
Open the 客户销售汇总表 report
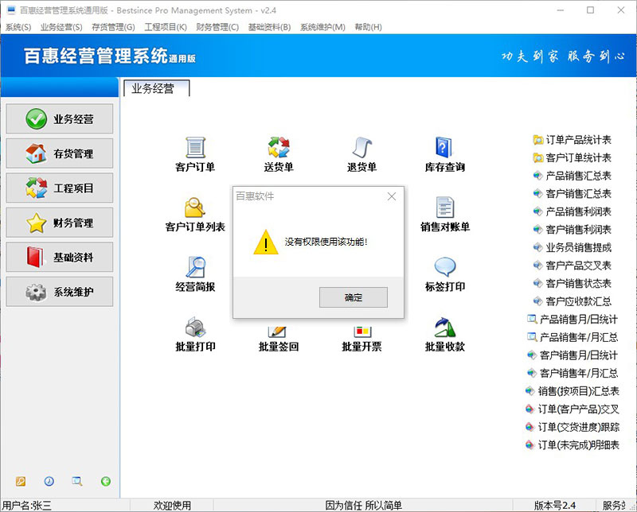click(x=572, y=193)
